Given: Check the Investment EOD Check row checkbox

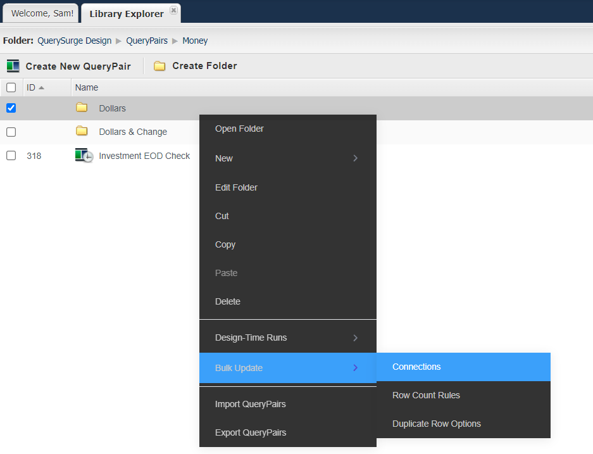Looking at the screenshot, I should coord(11,156).
